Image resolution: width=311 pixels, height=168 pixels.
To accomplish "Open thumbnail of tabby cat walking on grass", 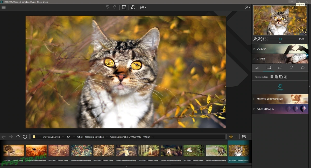I will (217, 151).
